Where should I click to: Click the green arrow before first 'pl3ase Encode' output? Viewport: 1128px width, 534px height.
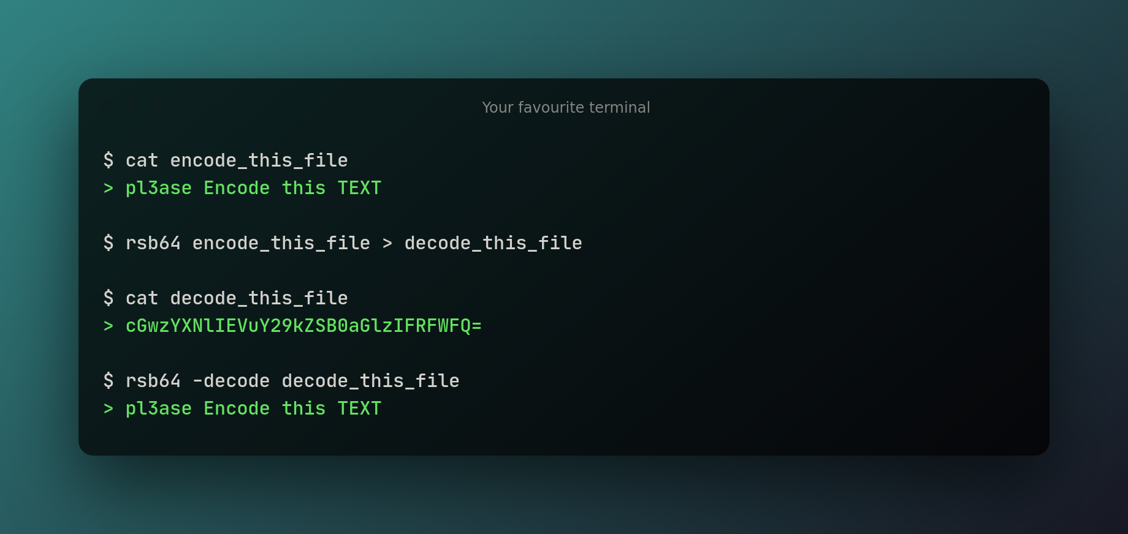(109, 188)
